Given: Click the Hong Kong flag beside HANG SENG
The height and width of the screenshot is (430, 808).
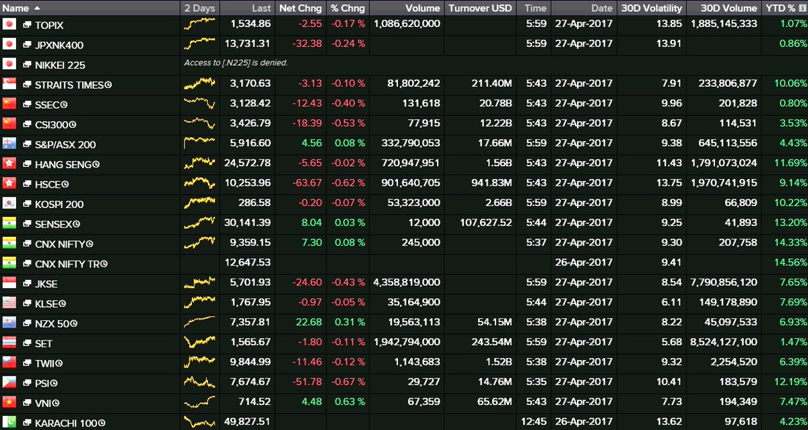Looking at the screenshot, I should point(9,164).
